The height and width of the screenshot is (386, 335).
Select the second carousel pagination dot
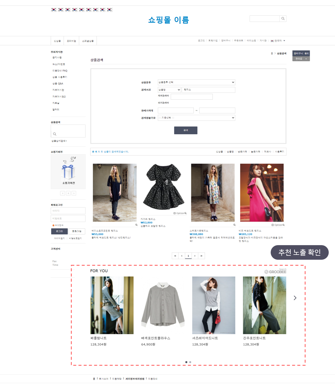(x=190, y=362)
